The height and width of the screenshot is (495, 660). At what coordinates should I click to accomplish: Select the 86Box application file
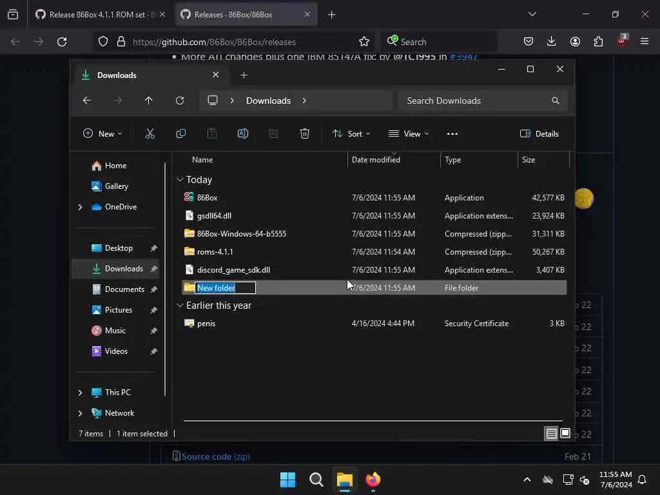[374, 197]
